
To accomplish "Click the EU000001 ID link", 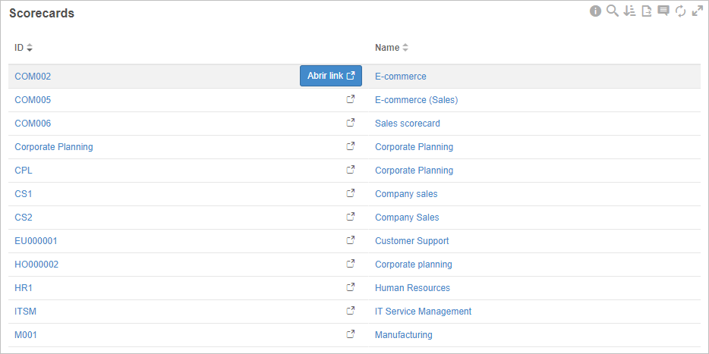I will 36,240.
